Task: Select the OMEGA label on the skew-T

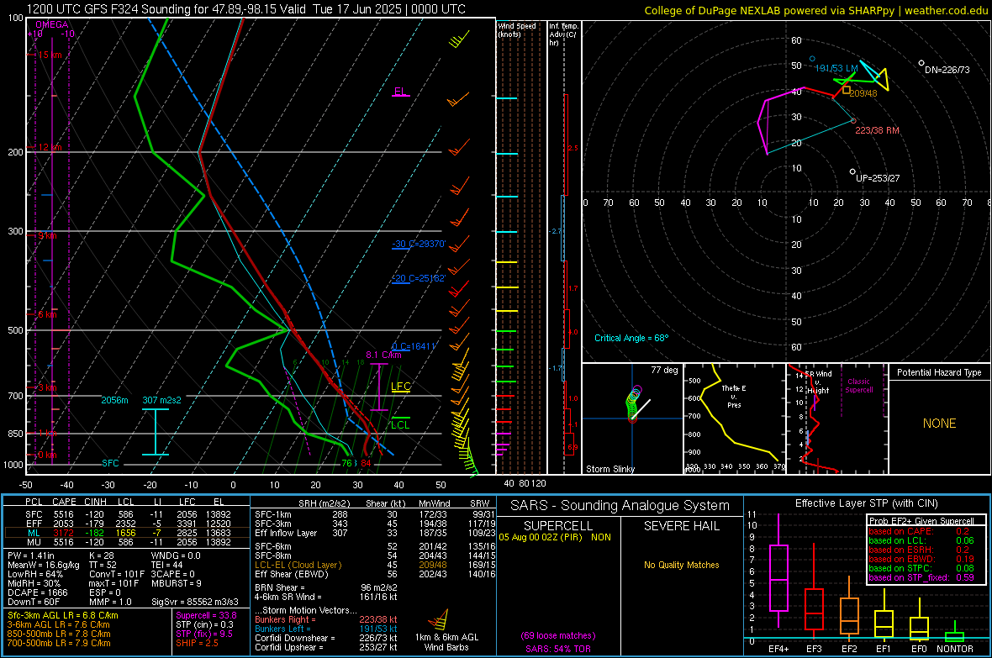Action: (52, 24)
